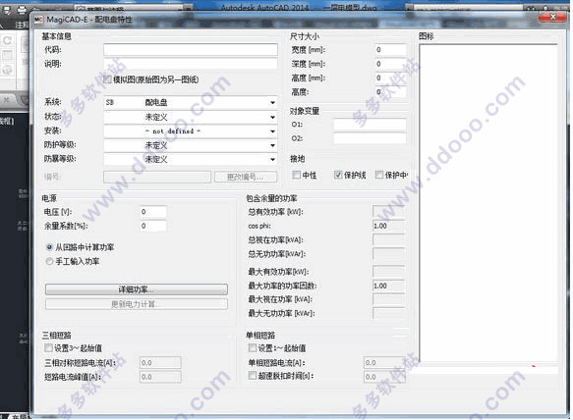Toggle the 超速脱扣时间 checkbox
Image resolution: width=573 pixels, height=420 pixels.
[x=253, y=376]
